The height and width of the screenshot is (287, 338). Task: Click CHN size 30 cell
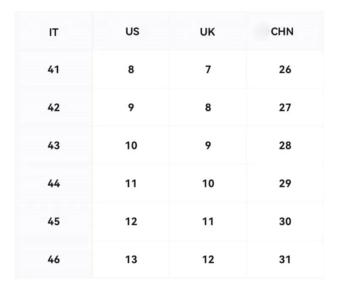click(285, 221)
